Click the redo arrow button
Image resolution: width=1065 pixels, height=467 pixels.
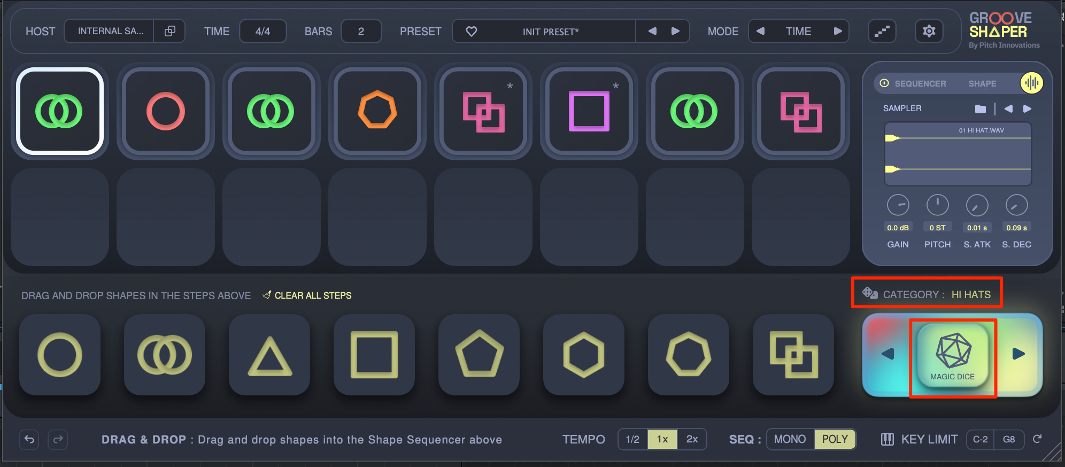(x=58, y=439)
